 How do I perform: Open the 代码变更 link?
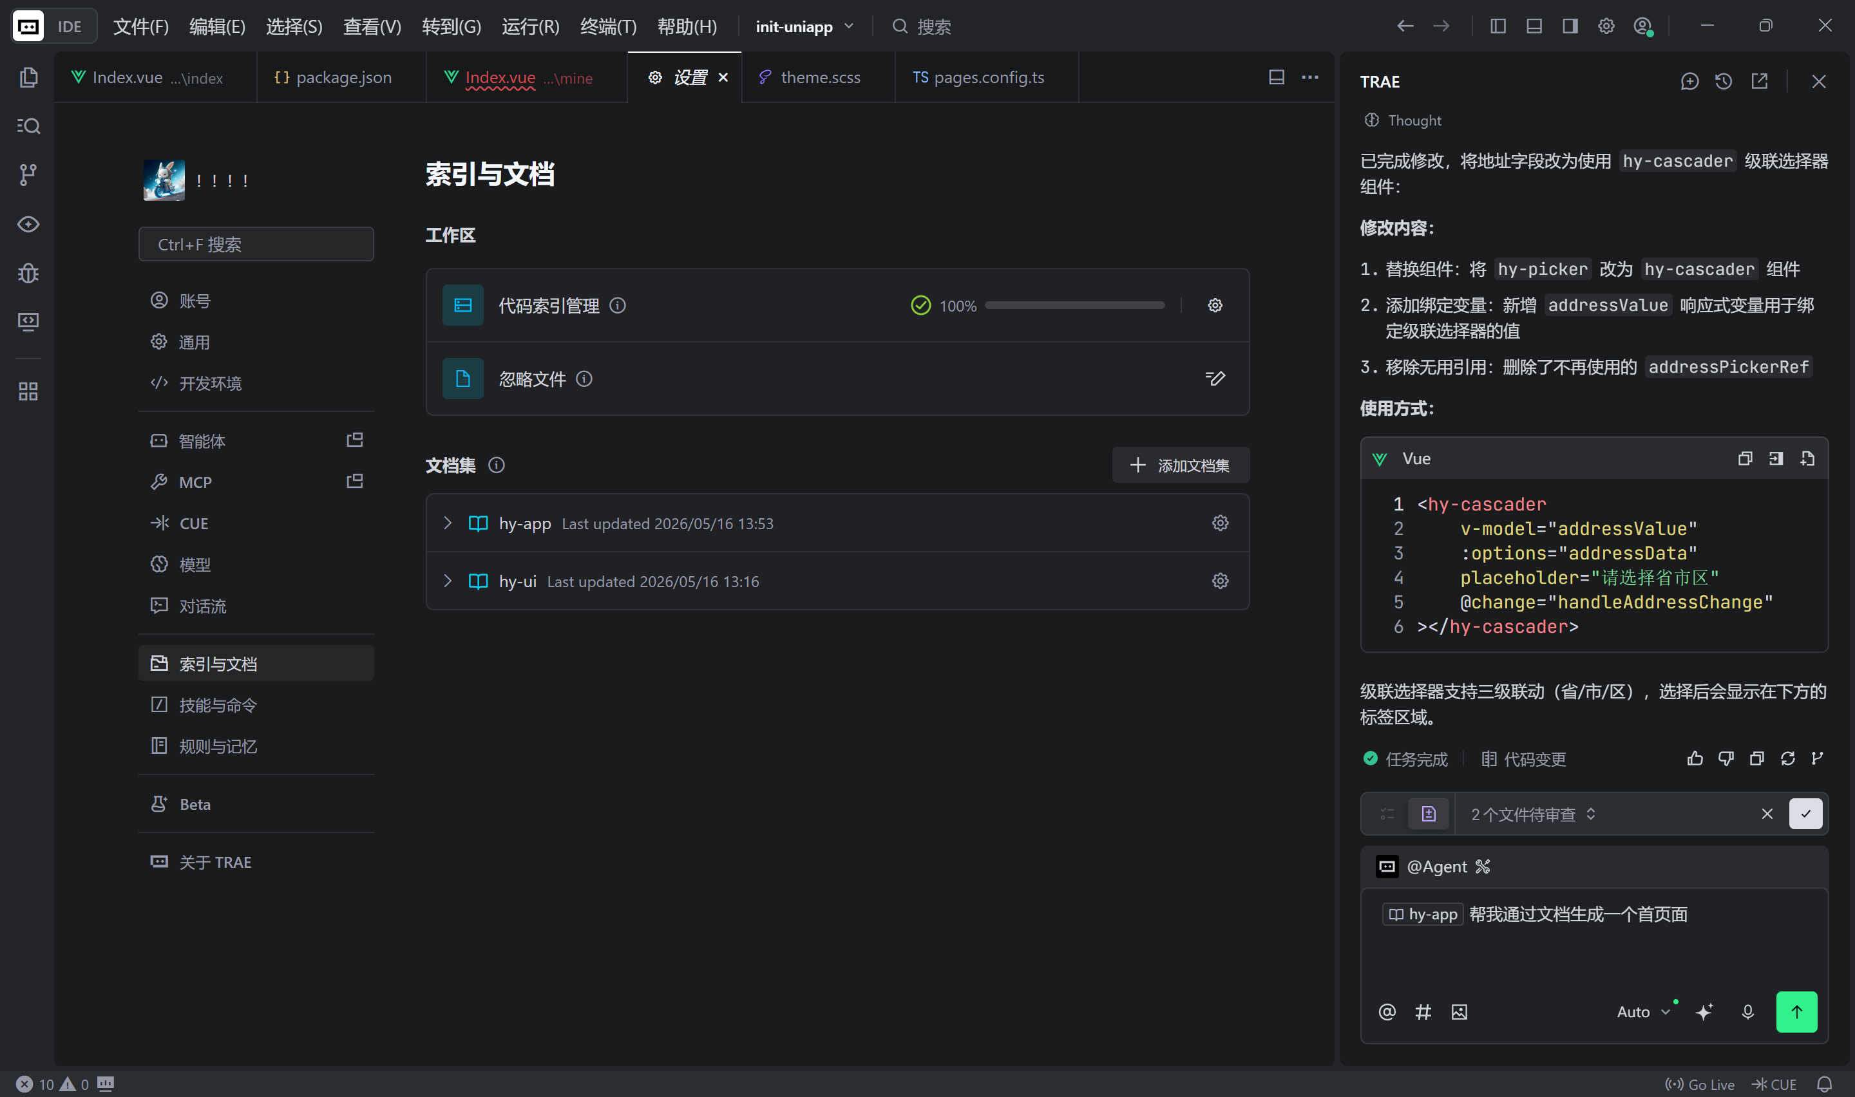tap(1524, 758)
